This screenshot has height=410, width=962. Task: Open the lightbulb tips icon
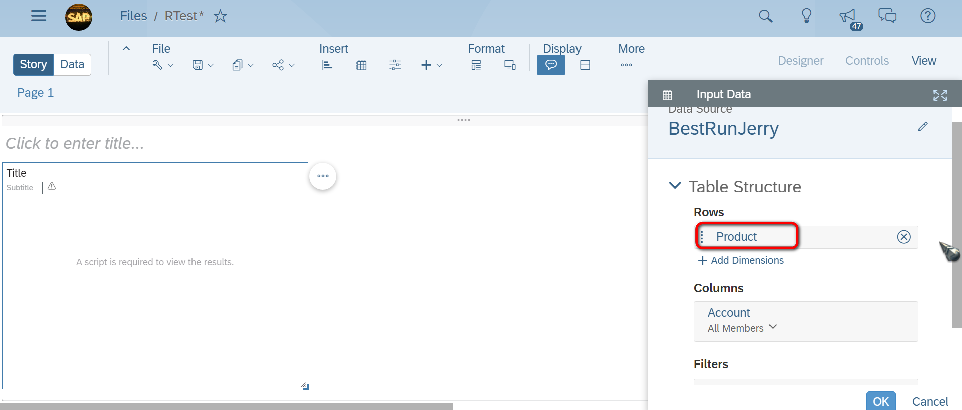806,16
